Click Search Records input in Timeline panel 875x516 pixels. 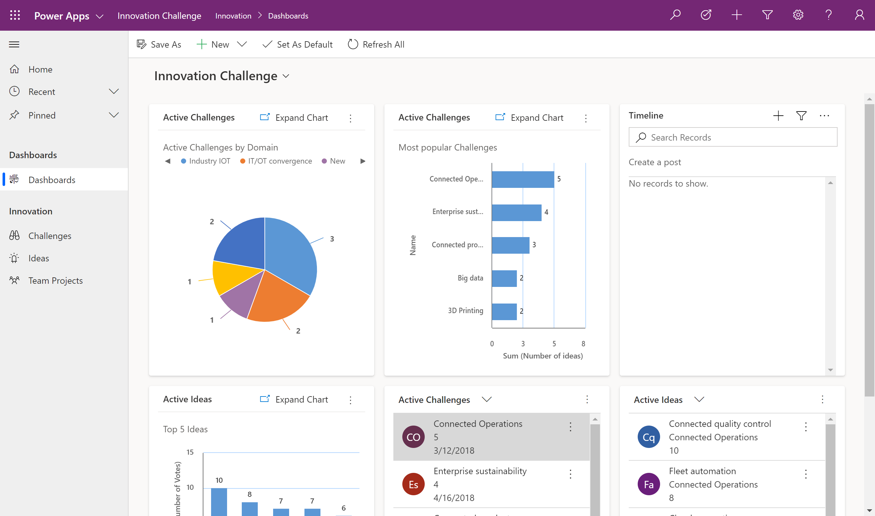(733, 136)
